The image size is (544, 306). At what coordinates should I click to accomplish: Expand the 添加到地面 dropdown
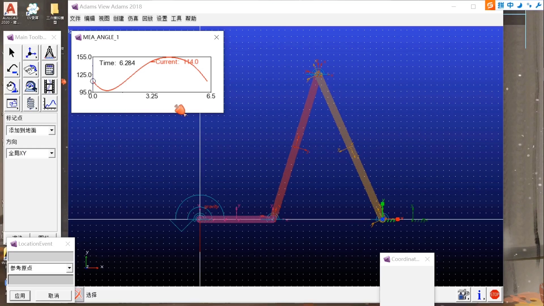pyautogui.click(x=52, y=130)
